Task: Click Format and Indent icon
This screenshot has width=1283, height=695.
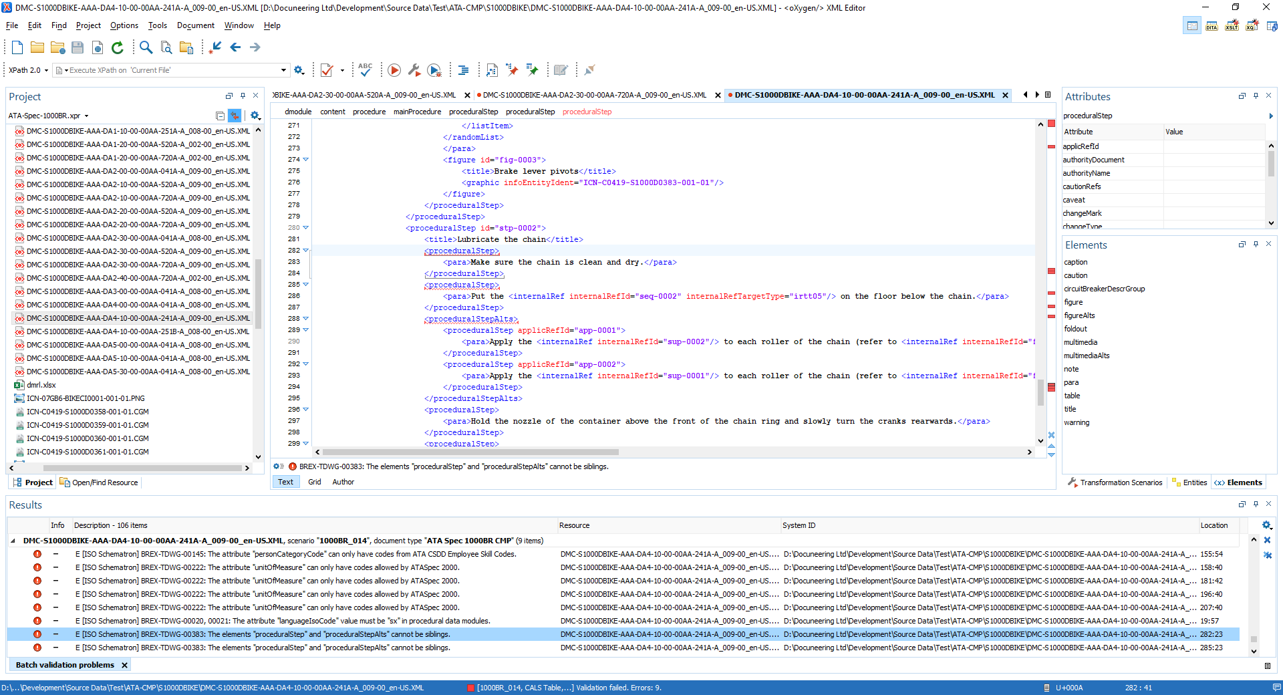Action: point(463,70)
